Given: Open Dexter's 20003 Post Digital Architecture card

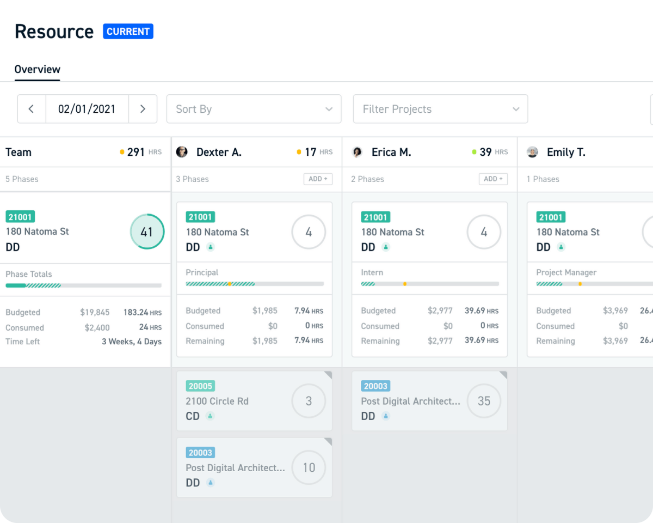Looking at the screenshot, I should 254,467.
